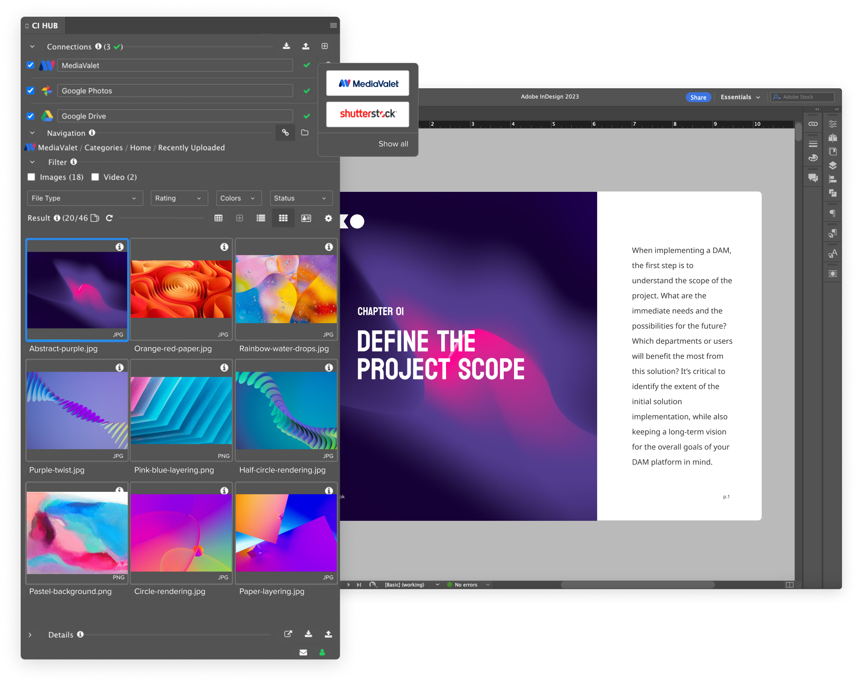Uncheck the Google Drive connection checkbox
857x684 pixels.
point(31,116)
